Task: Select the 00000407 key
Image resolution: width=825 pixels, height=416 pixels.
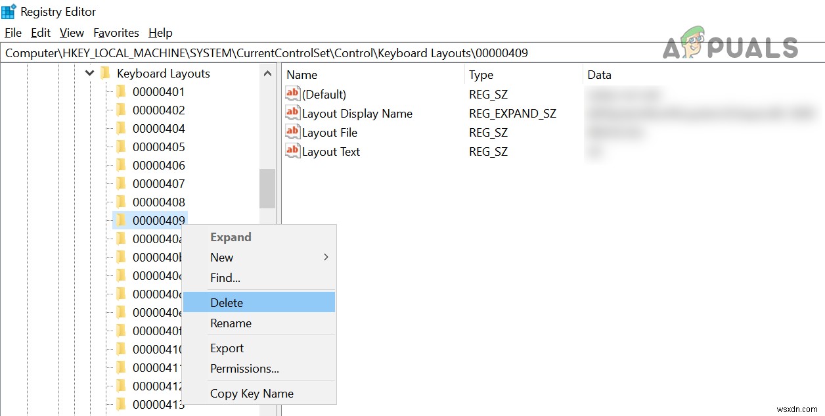Action: 158,184
